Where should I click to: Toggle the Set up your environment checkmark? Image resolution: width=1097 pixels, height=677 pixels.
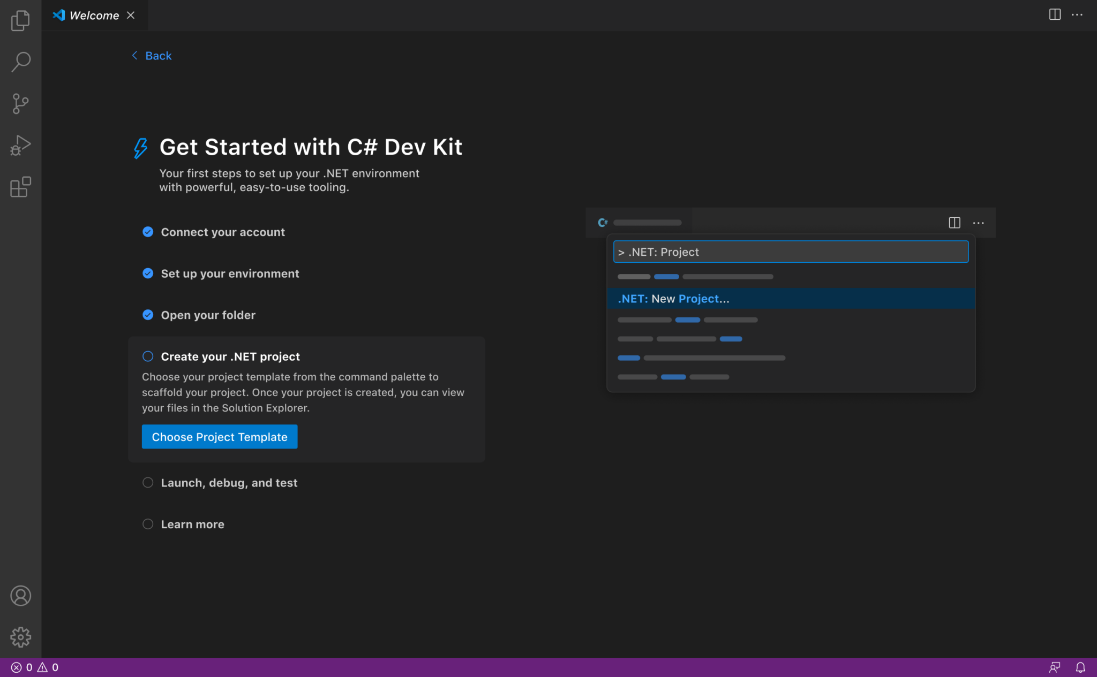pyautogui.click(x=148, y=273)
